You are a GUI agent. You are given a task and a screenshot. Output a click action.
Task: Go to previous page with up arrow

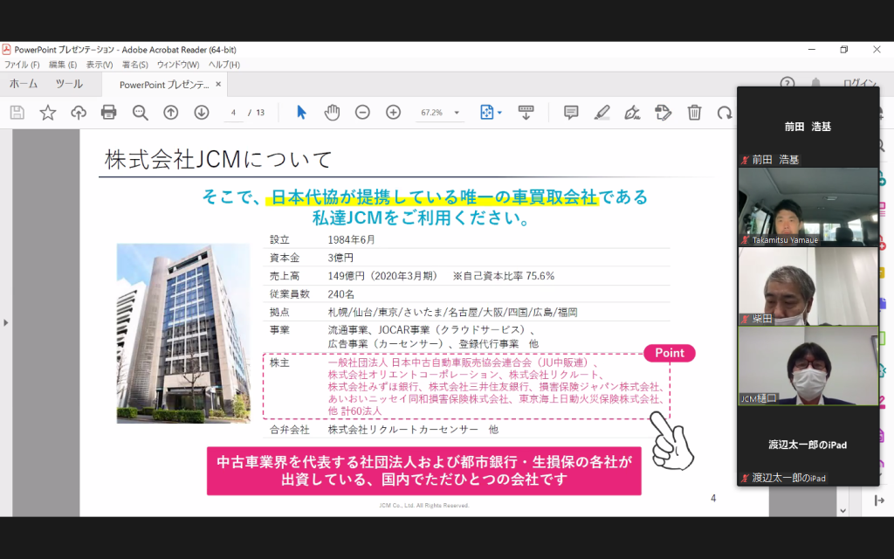click(x=170, y=113)
